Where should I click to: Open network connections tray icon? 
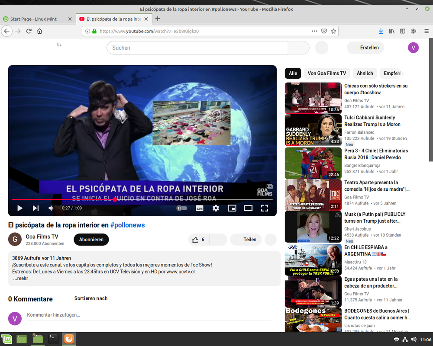click(405, 340)
